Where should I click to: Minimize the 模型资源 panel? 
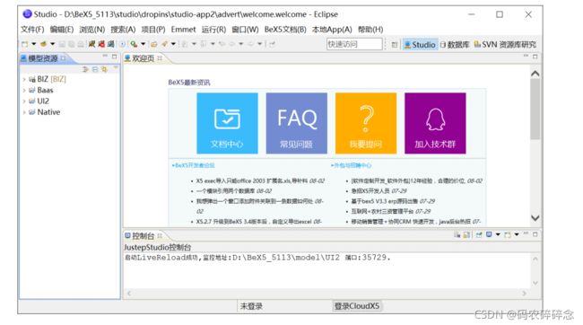(x=105, y=57)
